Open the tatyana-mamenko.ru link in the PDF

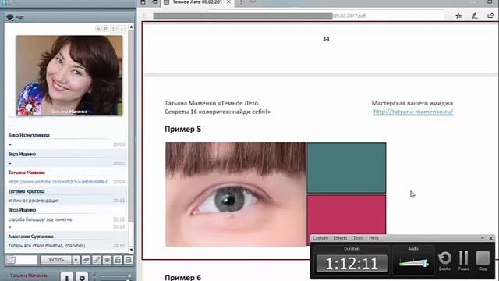coord(413,112)
